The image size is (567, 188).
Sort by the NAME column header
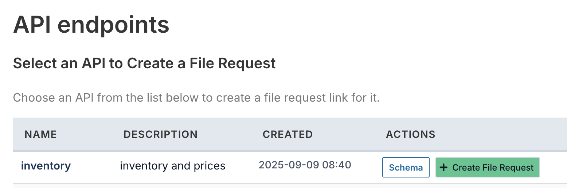[41, 134]
